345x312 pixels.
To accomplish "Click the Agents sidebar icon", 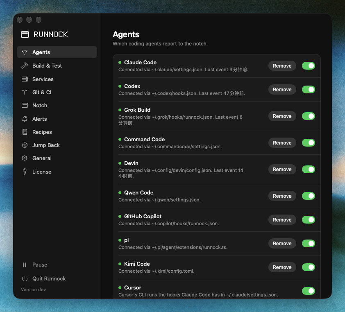I will 25,52.
